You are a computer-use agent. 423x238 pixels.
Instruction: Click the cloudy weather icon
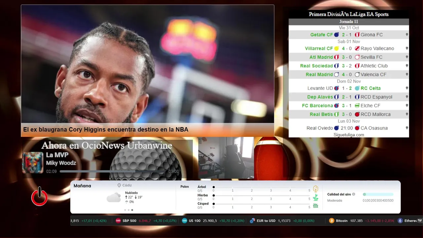tap(114, 197)
